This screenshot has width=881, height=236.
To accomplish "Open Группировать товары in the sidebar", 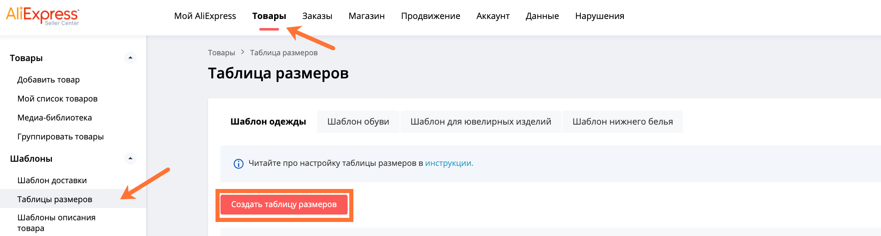I will (60, 137).
